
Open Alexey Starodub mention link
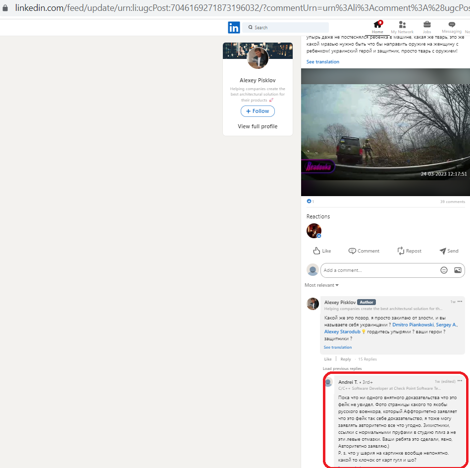(342, 332)
